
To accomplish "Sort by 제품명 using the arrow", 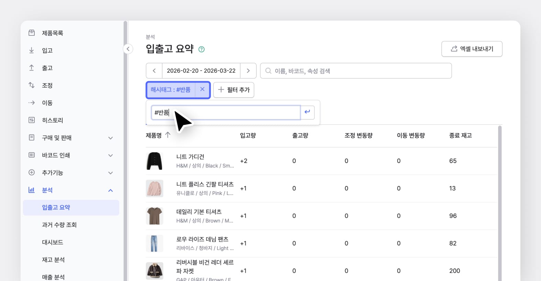I will (x=168, y=135).
